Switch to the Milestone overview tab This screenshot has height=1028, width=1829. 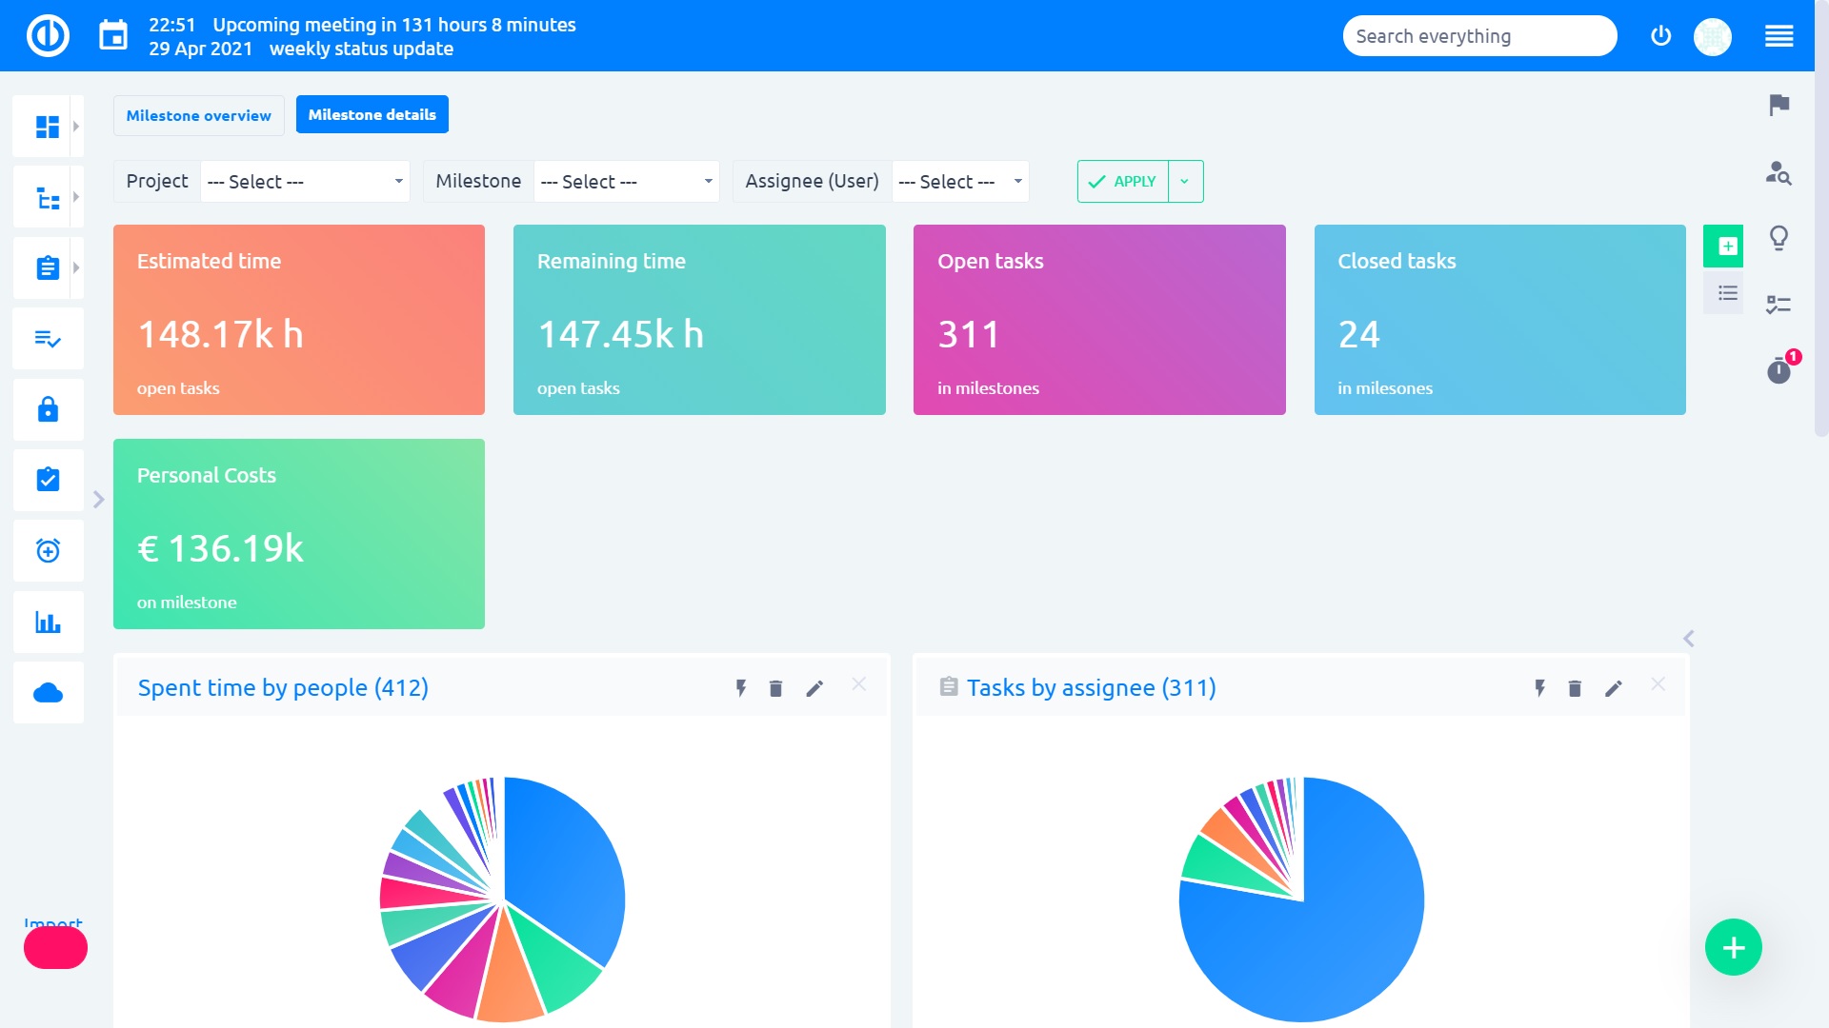[x=198, y=115]
